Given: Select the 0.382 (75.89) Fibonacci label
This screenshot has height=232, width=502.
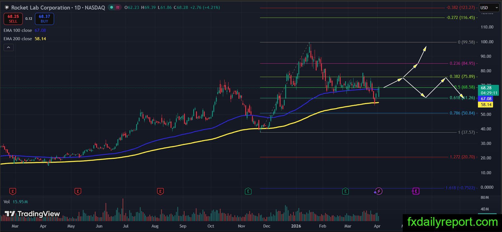Looking at the screenshot, I should pos(462,76).
